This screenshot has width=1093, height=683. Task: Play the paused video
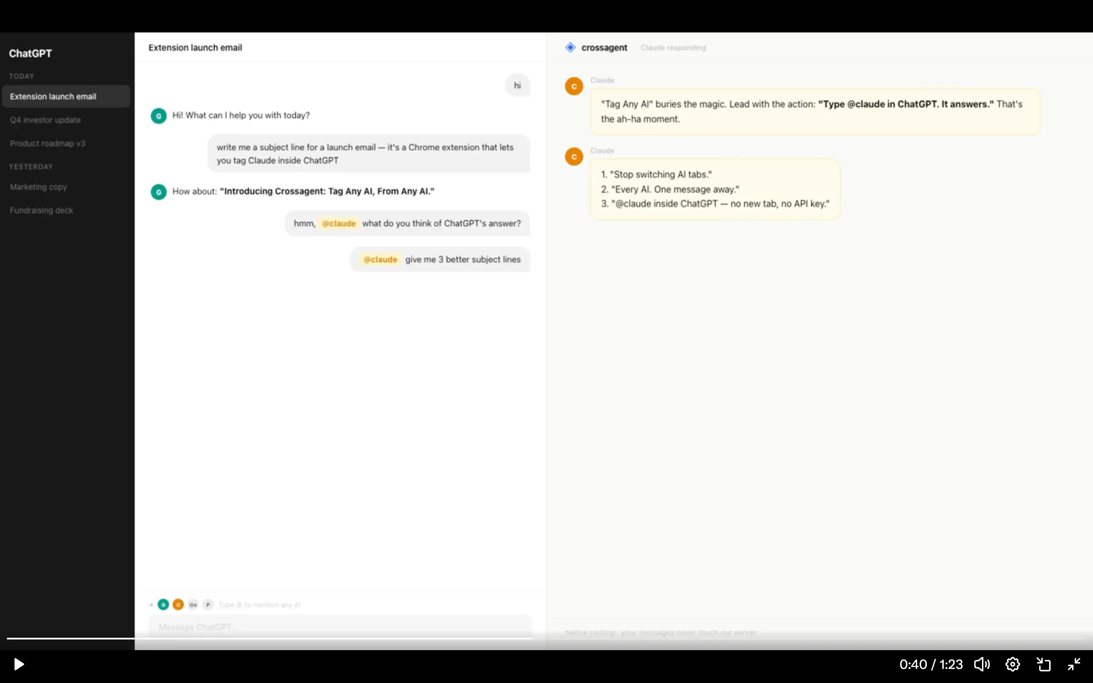[18, 664]
